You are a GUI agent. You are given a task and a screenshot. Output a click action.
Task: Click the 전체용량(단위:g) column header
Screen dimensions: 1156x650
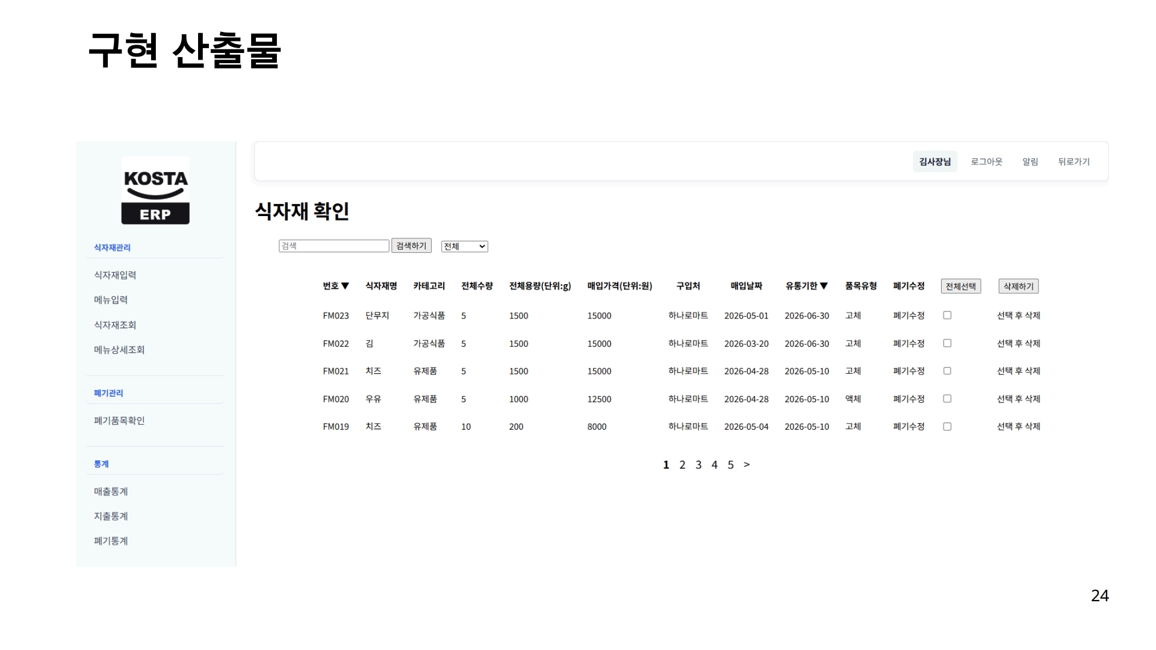tap(540, 286)
